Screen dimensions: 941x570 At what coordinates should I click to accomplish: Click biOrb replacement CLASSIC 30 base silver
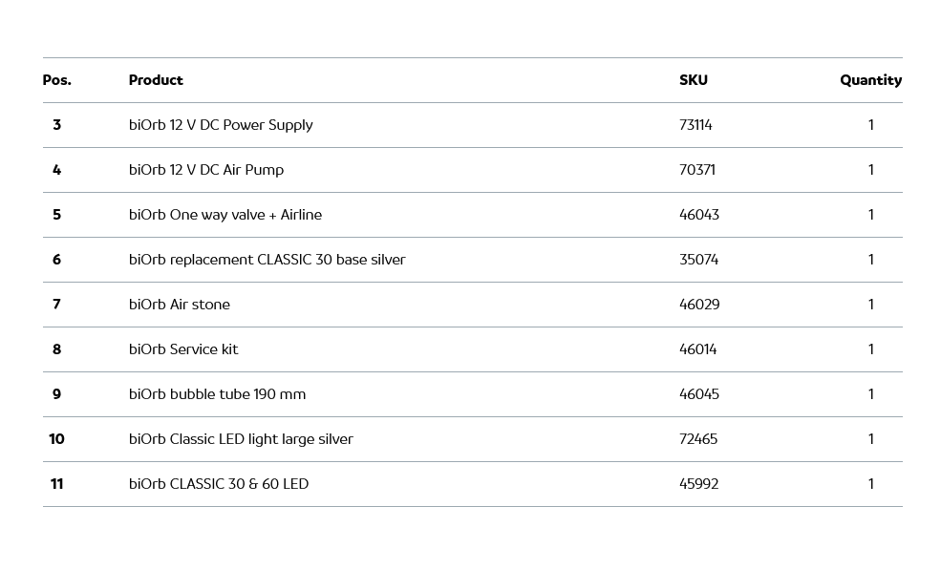click(267, 260)
